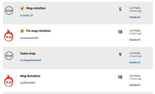Image resolution: width=155 pixels, height=94 pixels.
Task: View killroy2963's profile
Action: [29, 83]
